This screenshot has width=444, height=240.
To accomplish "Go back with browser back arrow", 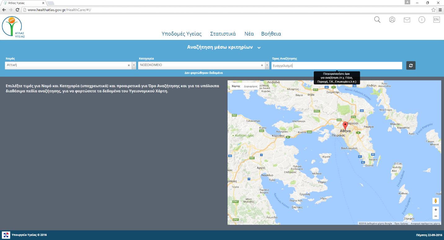I will [x=4, y=10].
